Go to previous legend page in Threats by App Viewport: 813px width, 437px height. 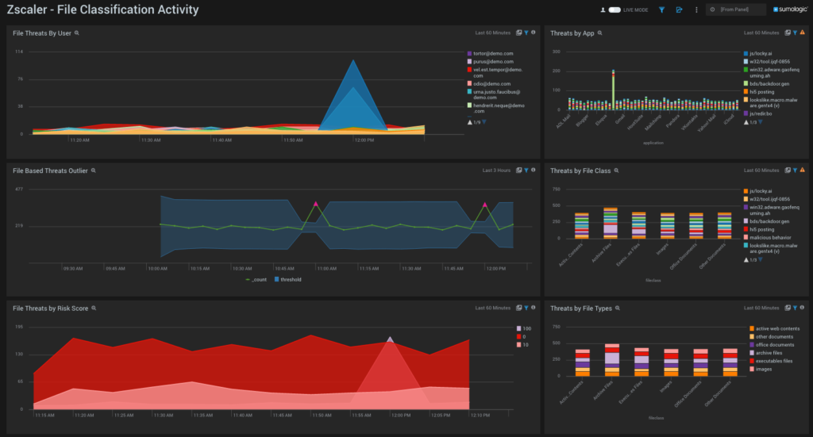pos(746,122)
